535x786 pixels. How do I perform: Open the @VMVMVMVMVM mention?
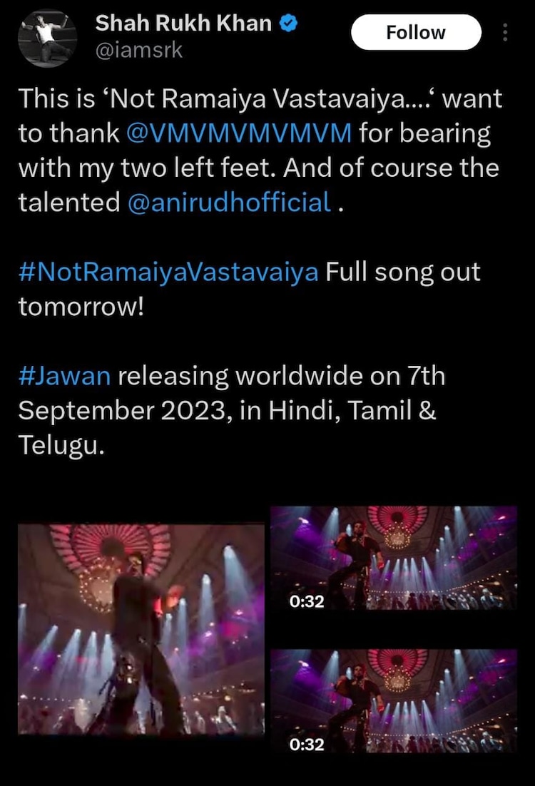coord(239,133)
